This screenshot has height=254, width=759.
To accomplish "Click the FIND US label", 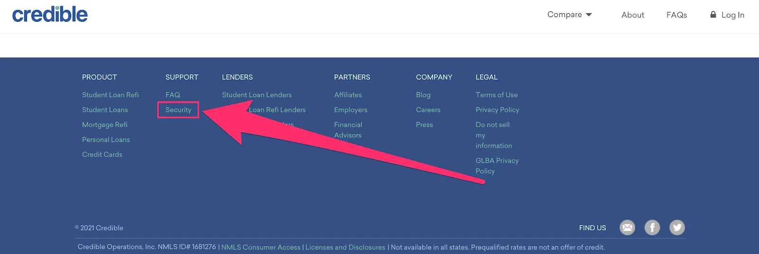I will tap(592, 228).
